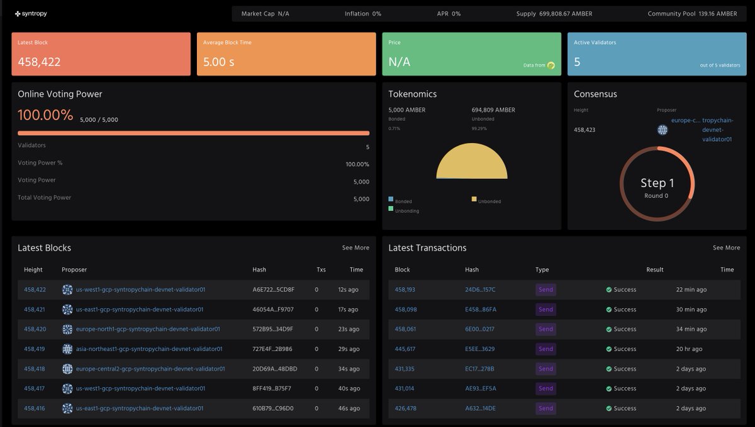Viewport: 755px width, 427px height.
Task: Click the CoinGecko icon next to Data from
Action: coord(550,65)
